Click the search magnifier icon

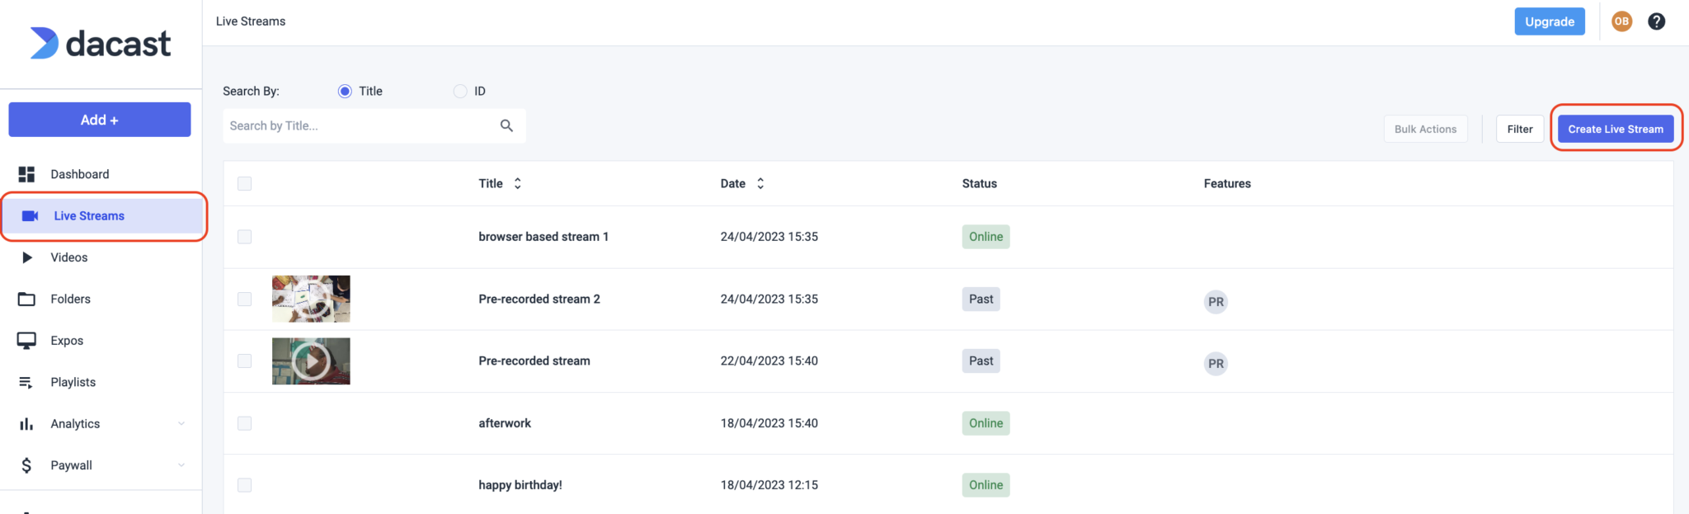pyautogui.click(x=506, y=125)
